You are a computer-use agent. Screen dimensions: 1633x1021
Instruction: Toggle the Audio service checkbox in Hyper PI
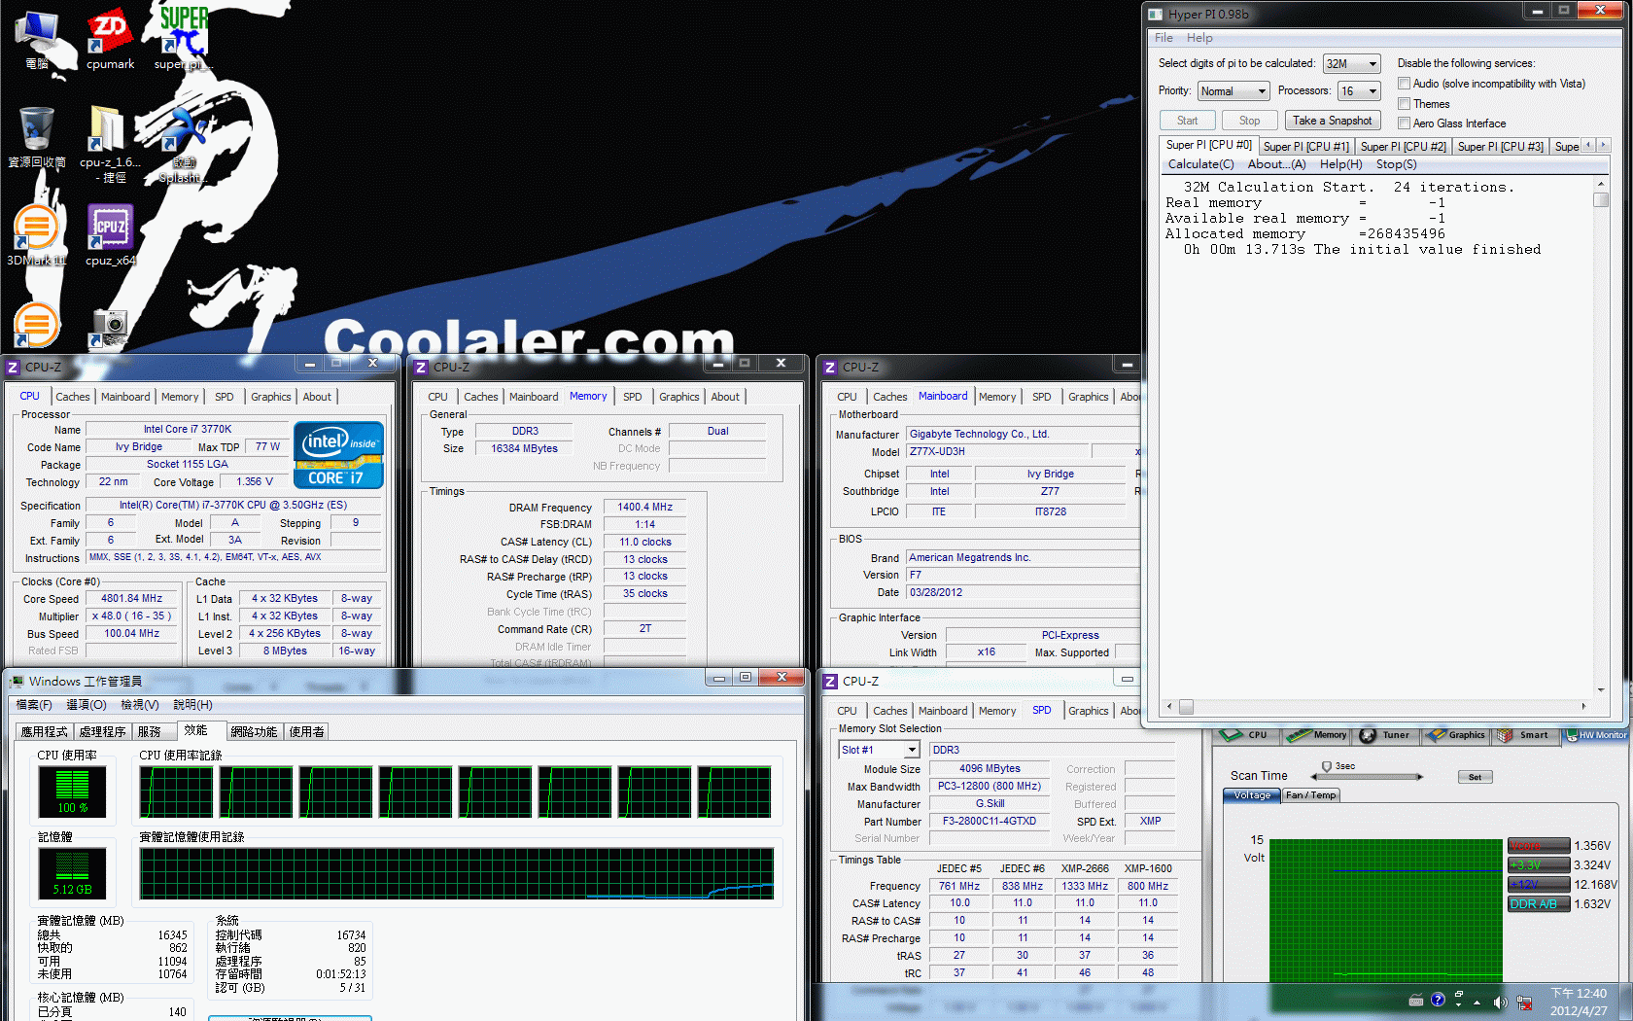pyautogui.click(x=1404, y=84)
